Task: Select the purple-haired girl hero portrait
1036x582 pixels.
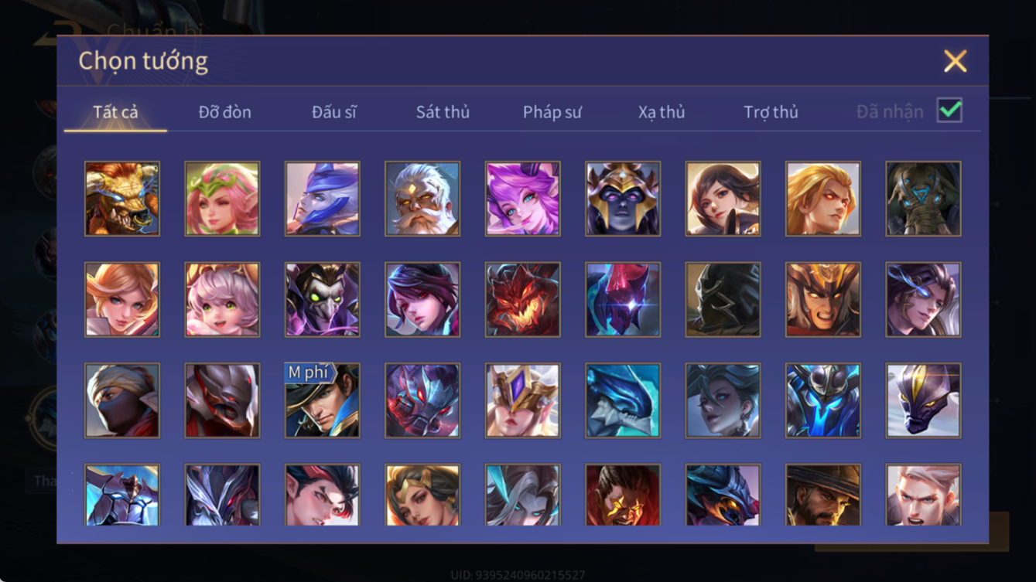Action: click(522, 199)
